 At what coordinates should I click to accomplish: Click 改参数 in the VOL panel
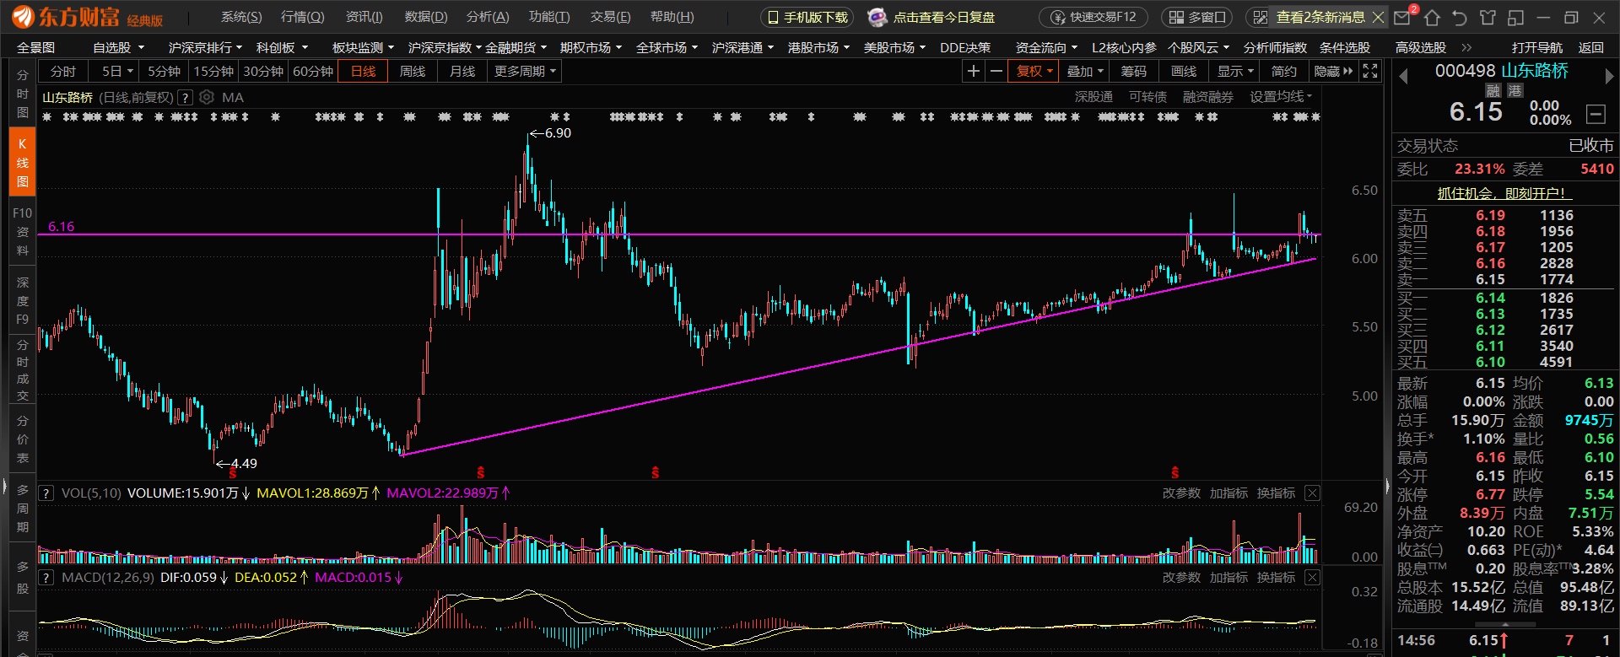point(1181,493)
